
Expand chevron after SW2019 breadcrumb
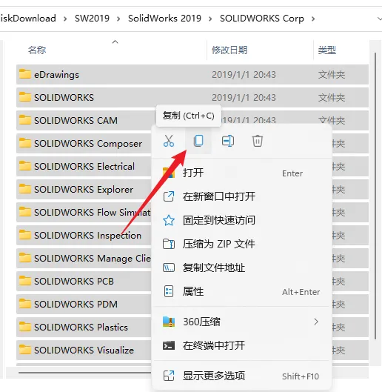[118, 19]
